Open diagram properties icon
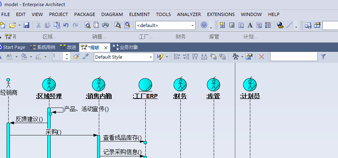 pyautogui.click(x=249, y=57)
